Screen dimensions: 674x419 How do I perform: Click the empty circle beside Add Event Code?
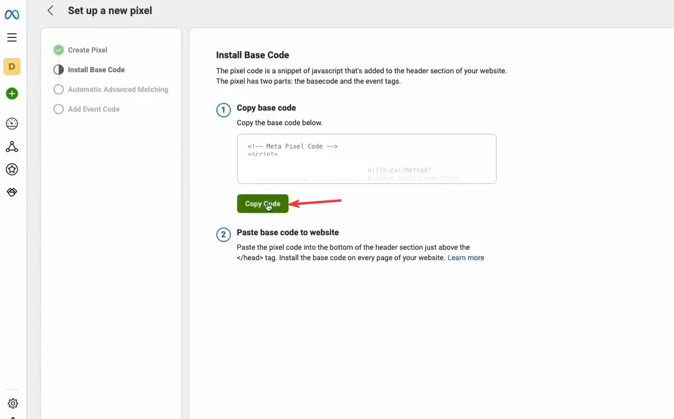(x=59, y=109)
